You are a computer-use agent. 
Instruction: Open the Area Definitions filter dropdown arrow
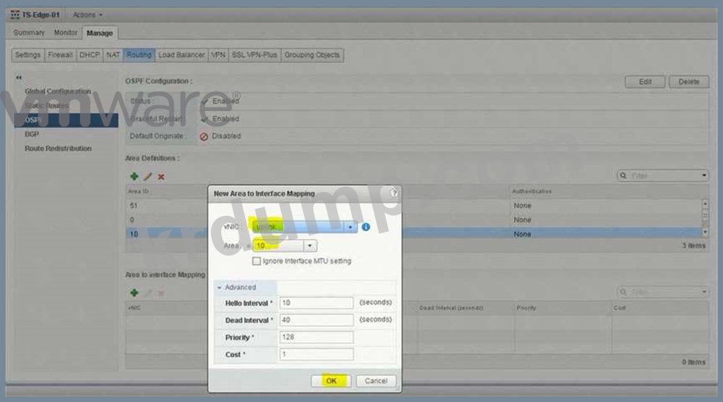click(x=703, y=175)
